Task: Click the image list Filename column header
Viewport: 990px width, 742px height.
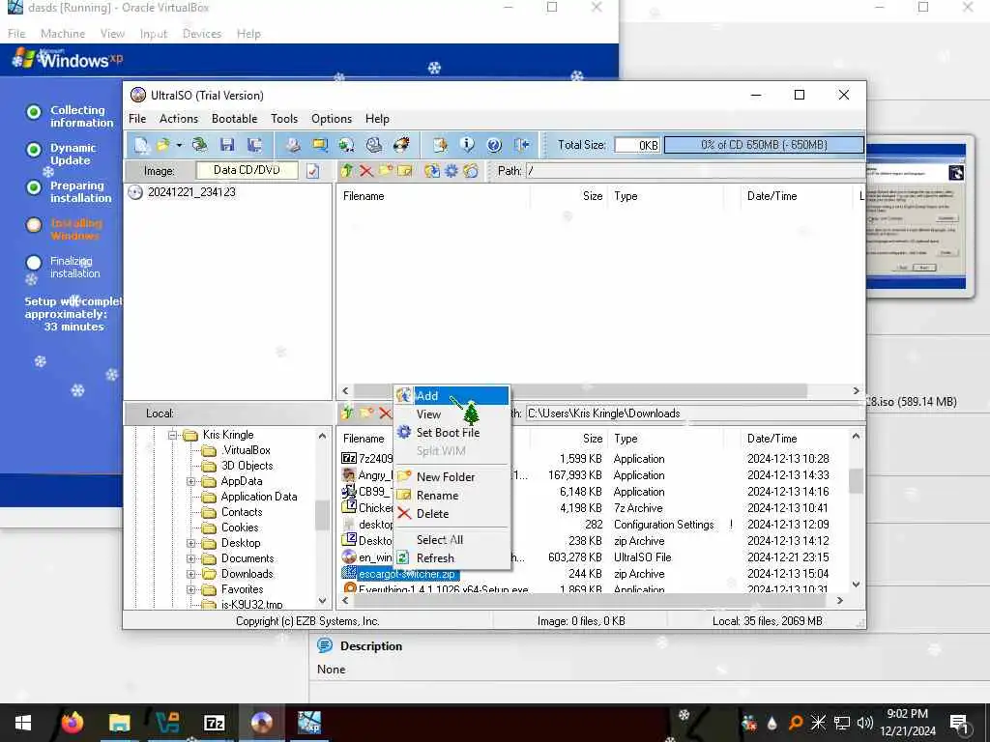Action: (x=433, y=196)
